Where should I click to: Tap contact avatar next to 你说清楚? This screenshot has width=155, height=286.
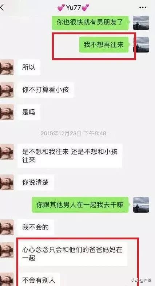[7, 182]
